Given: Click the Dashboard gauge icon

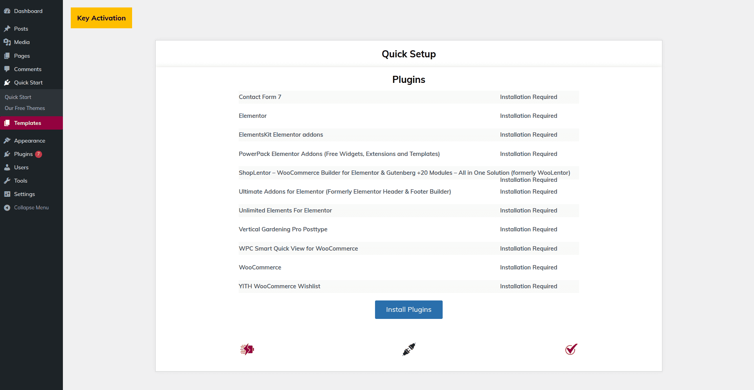Looking at the screenshot, I should point(7,11).
